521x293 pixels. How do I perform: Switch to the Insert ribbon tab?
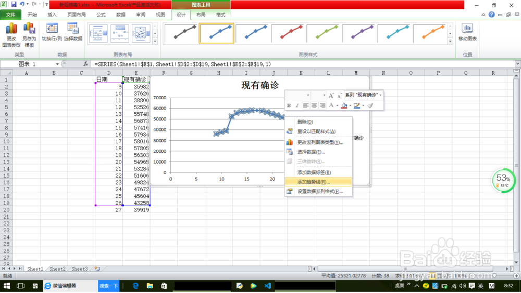click(x=52, y=15)
